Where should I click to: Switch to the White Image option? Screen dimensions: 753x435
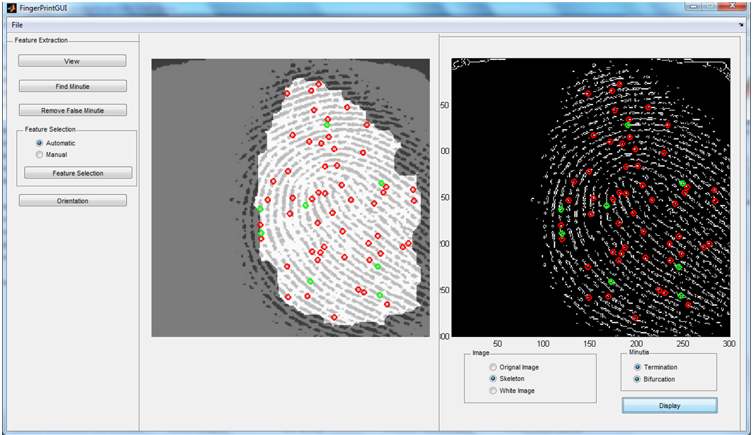tap(493, 391)
